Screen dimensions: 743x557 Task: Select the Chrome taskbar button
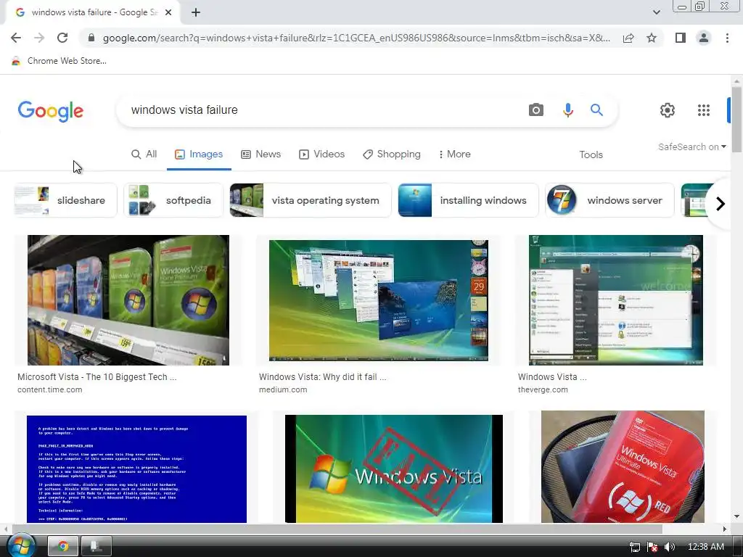(63, 547)
